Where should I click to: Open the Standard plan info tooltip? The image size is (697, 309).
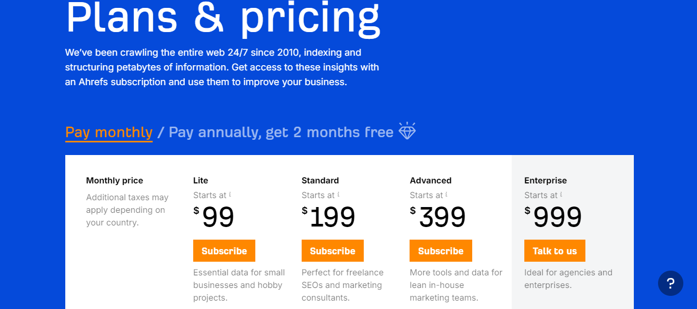point(338,193)
